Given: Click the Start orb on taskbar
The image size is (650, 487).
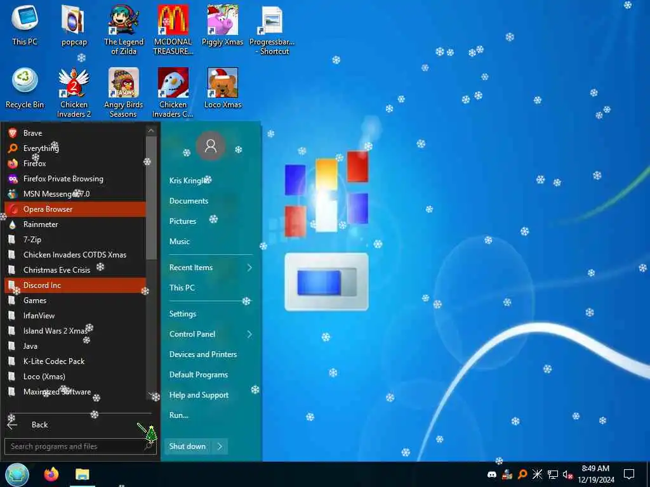Looking at the screenshot, I should [x=17, y=474].
